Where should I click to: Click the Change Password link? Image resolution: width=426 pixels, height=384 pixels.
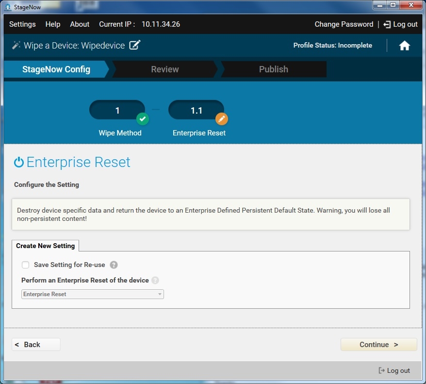tap(344, 24)
